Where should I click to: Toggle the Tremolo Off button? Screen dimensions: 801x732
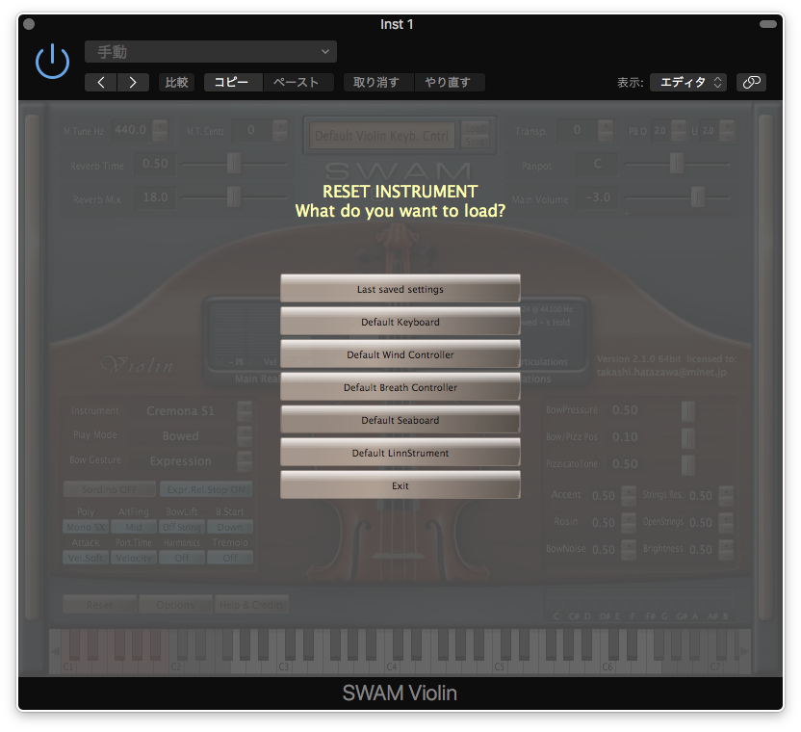(230, 558)
